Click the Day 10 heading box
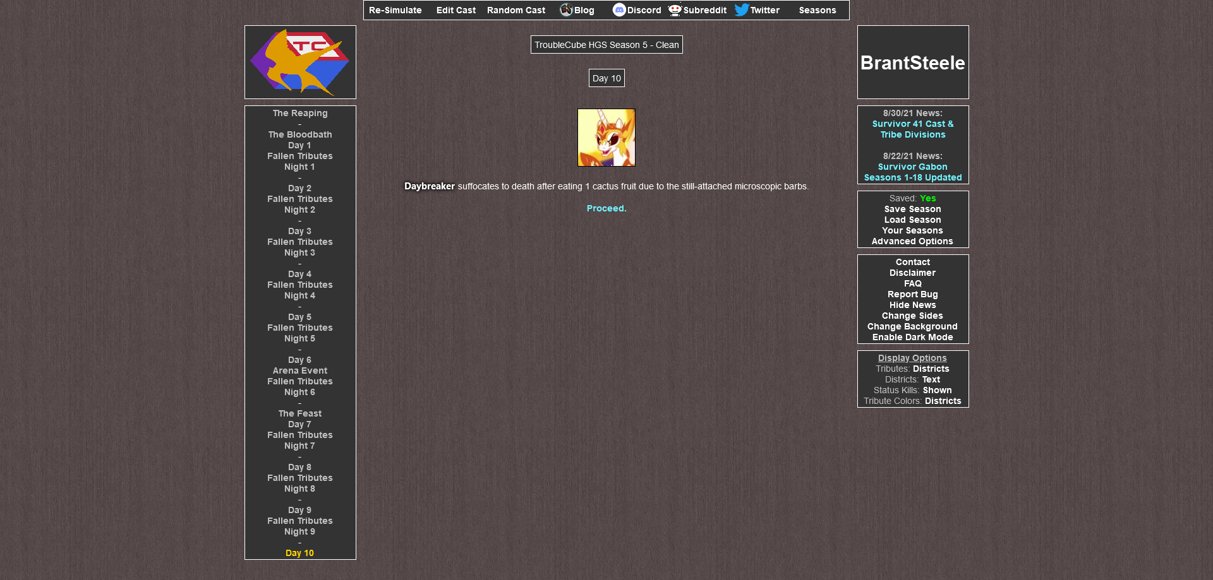The width and height of the screenshot is (1213, 580). pos(606,78)
